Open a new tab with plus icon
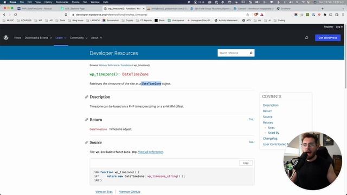347x195 pixels. [x=323, y=9]
